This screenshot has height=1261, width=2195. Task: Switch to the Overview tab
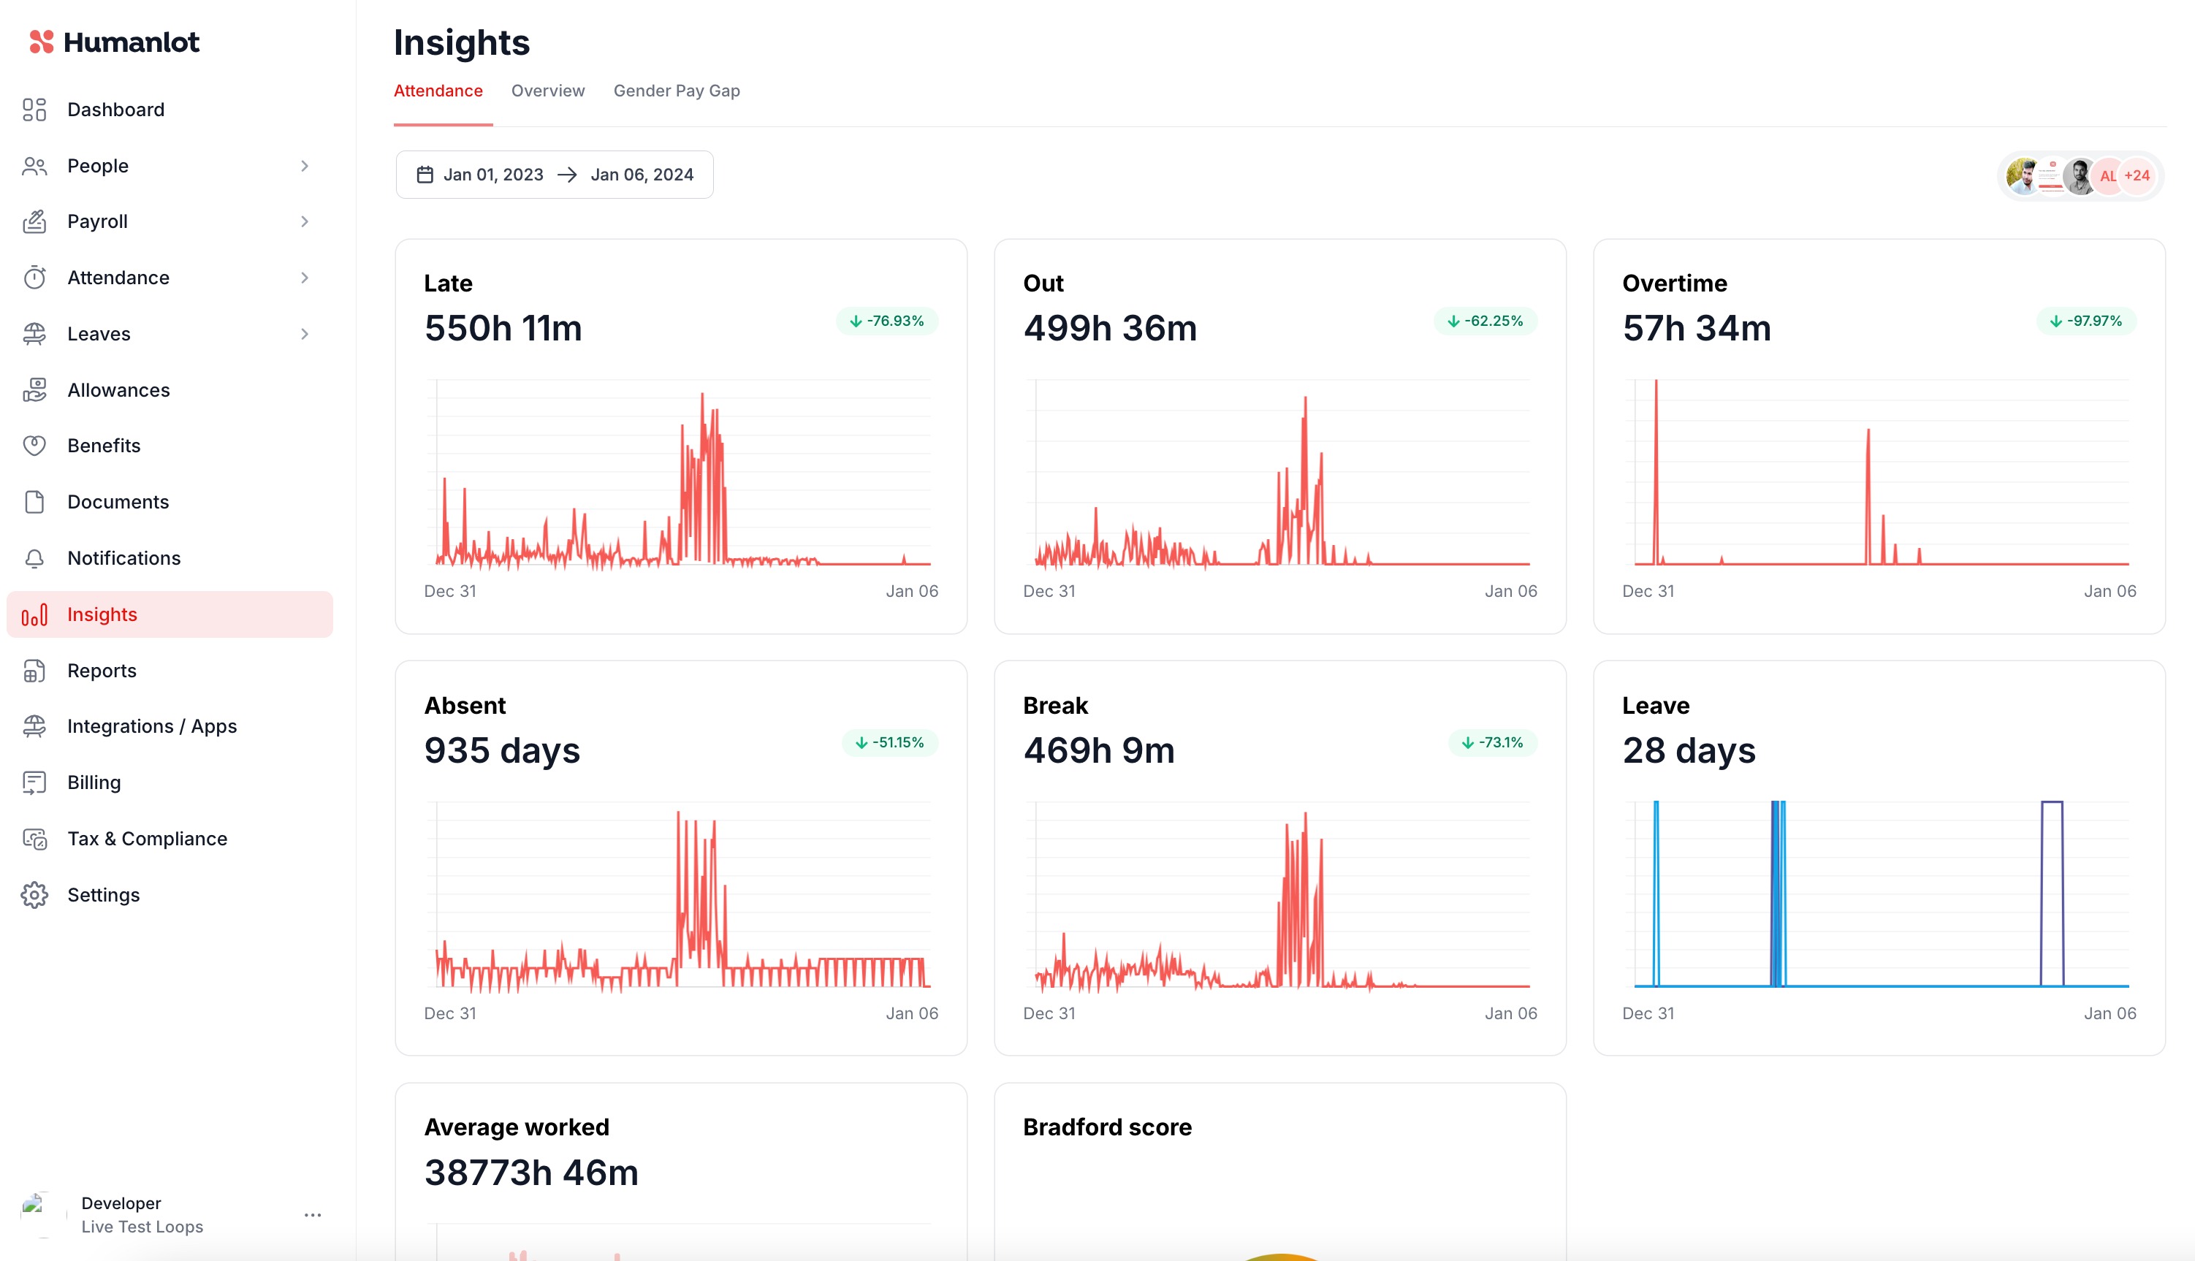pyautogui.click(x=547, y=91)
